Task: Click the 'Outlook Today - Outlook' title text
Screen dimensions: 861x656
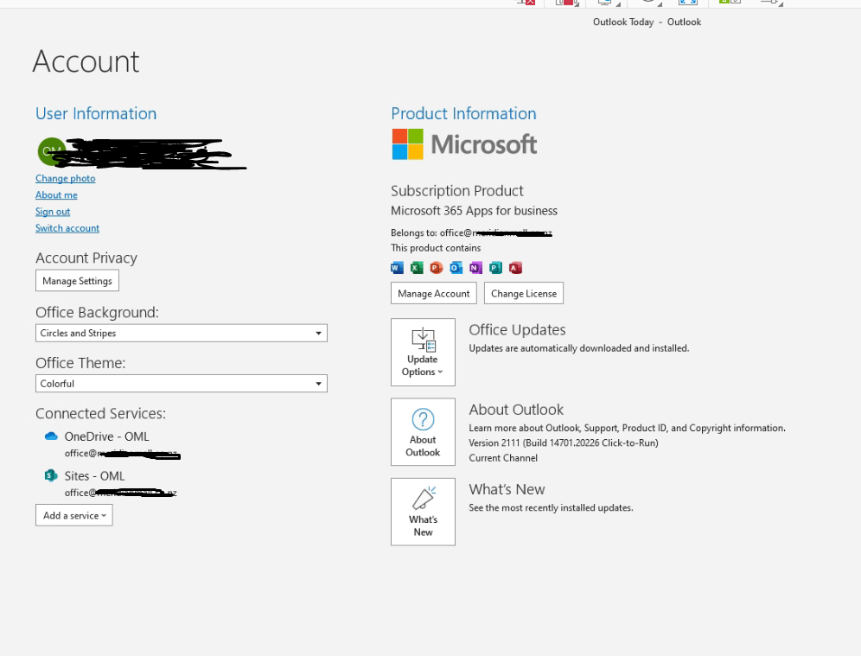Action: coord(647,22)
